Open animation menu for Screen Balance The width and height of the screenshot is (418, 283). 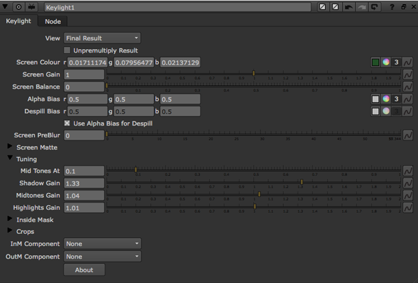point(408,87)
